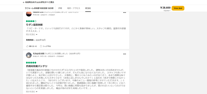Select the 口コミ tab
Viewport: 207px width, 94px height.
coord(88,8)
